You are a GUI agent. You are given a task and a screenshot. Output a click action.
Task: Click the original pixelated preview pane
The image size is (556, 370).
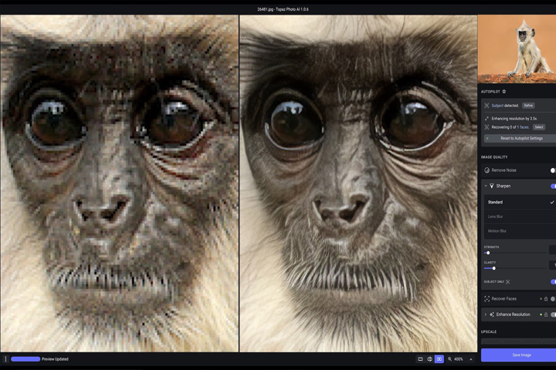click(120, 183)
